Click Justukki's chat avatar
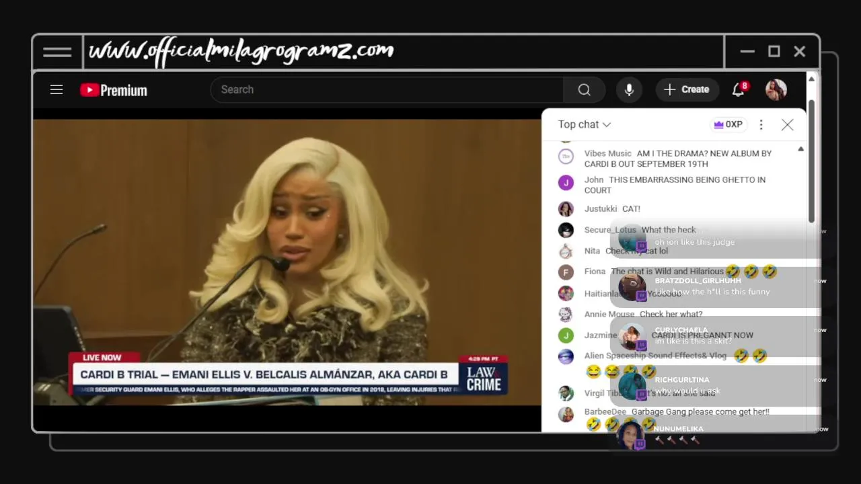This screenshot has width=861, height=484. 566,209
